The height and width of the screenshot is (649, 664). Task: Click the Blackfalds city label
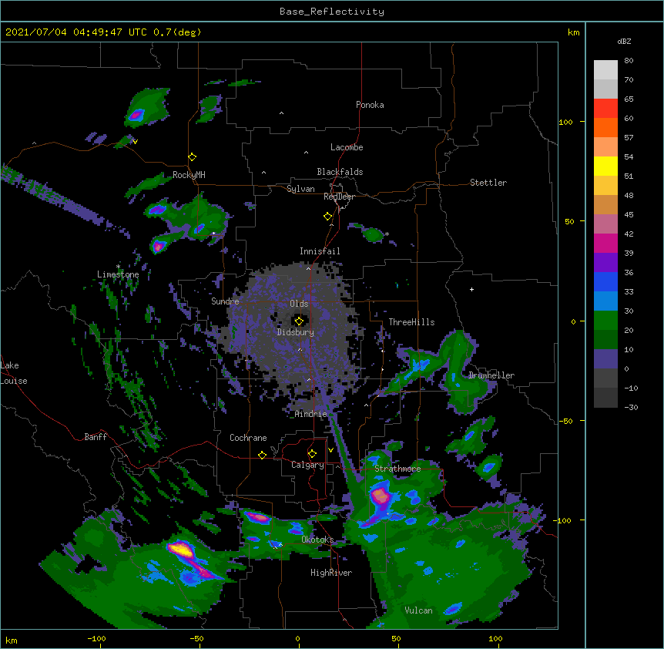[340, 172]
